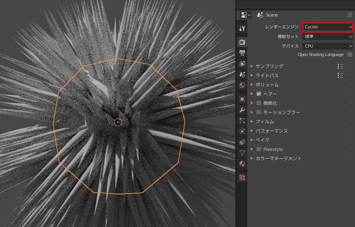Toggle the pin icon in properties header

349,15
